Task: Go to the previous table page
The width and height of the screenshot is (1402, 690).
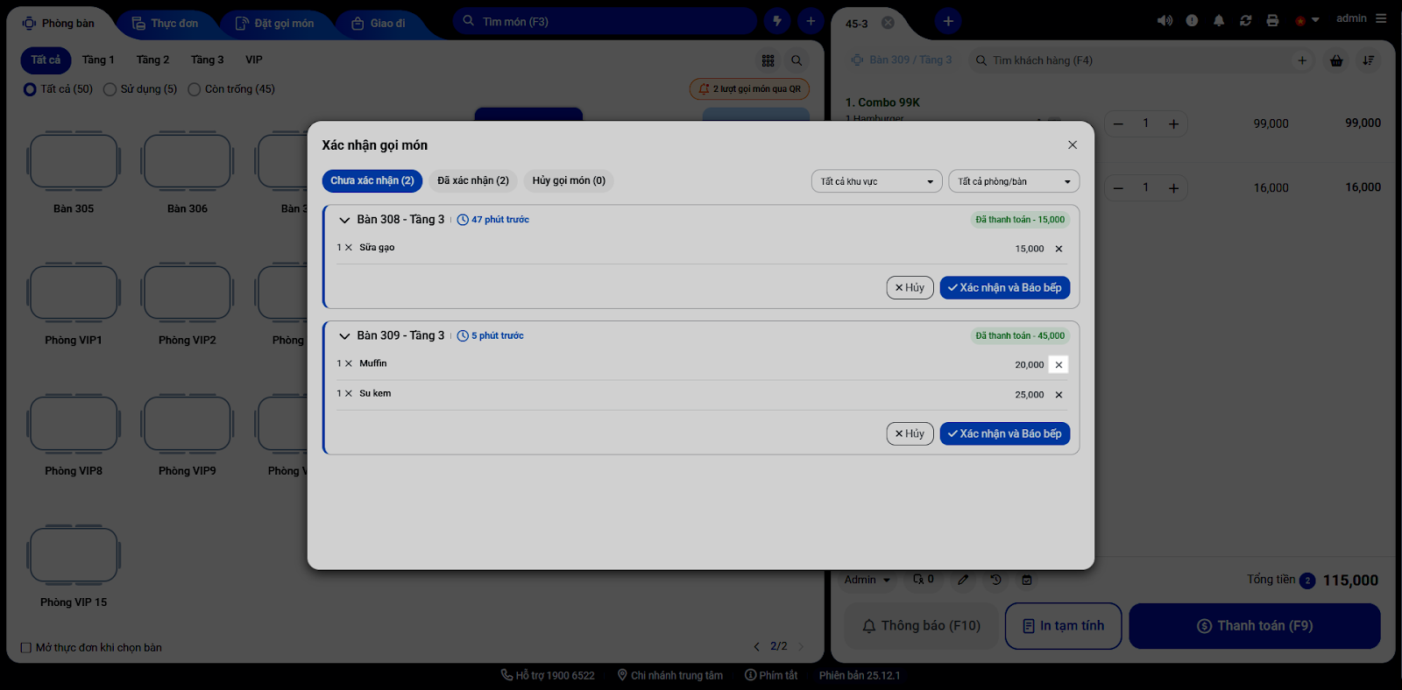Action: [x=757, y=647]
